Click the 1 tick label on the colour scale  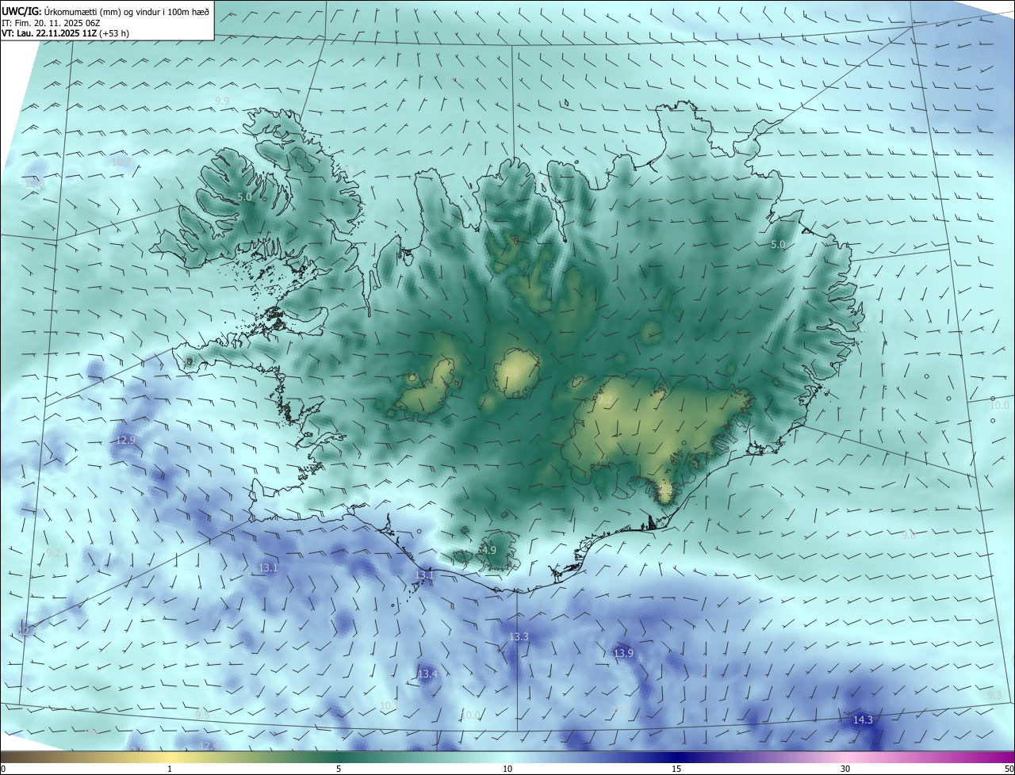(x=170, y=769)
